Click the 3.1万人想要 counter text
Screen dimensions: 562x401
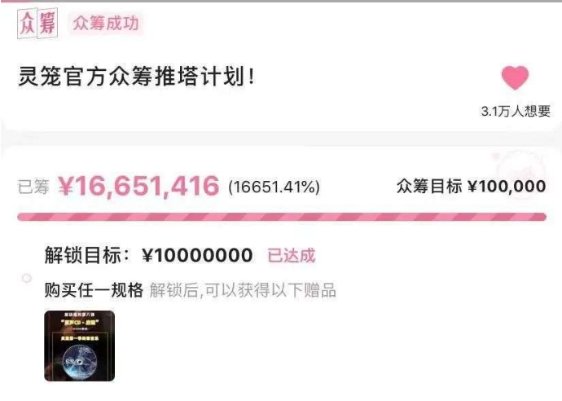516,111
